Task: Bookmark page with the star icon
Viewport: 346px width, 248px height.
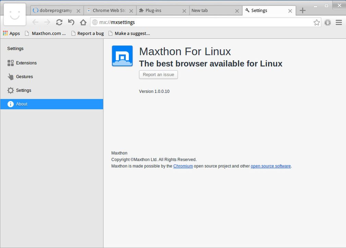Action: (317, 22)
